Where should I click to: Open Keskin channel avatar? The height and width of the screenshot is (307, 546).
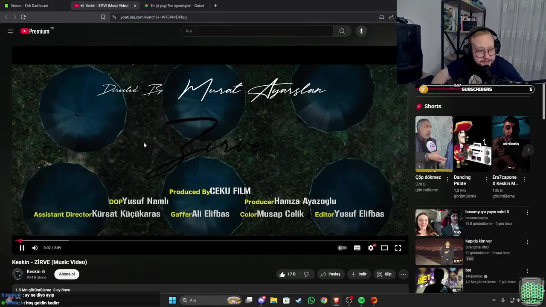point(17,274)
